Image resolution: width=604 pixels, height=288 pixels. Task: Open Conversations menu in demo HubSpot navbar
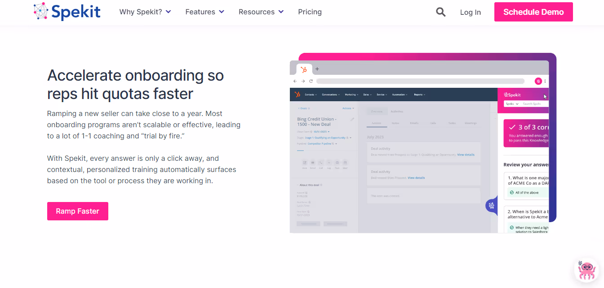pos(332,95)
